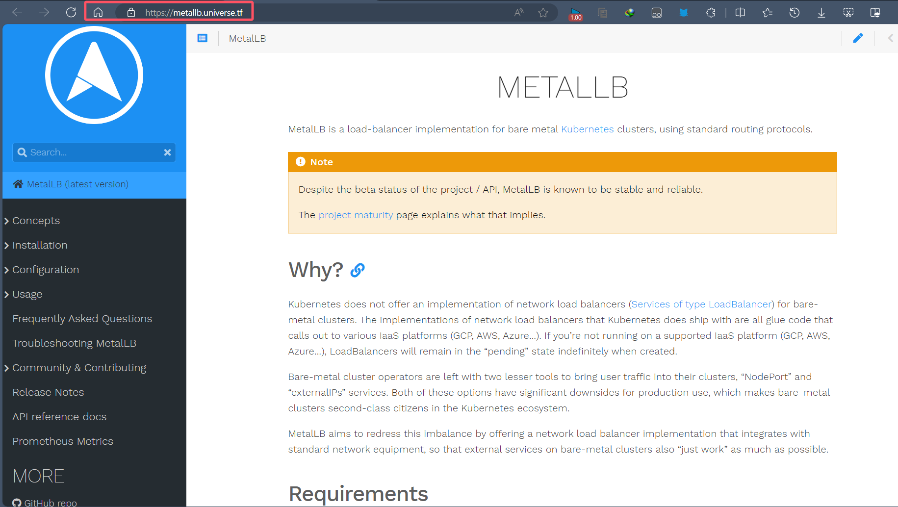Viewport: 898px width, 507px height.
Task: Open API reference docs page
Action: tap(59, 417)
